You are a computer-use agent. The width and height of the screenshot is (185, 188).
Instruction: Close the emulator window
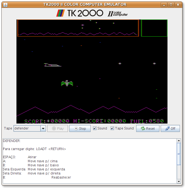[178, 5]
